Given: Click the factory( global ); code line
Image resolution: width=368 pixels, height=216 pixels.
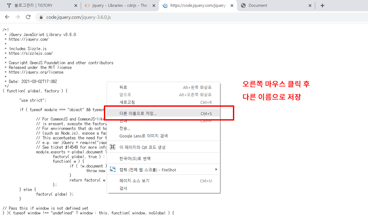Looking at the screenshot, I should point(55,194).
